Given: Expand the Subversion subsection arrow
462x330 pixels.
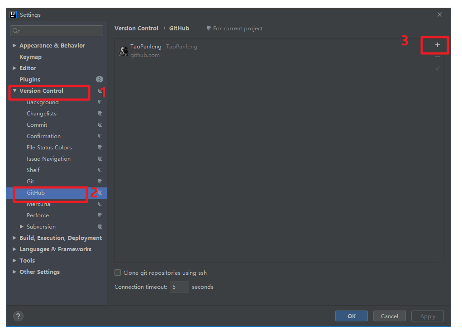Looking at the screenshot, I should [22, 226].
